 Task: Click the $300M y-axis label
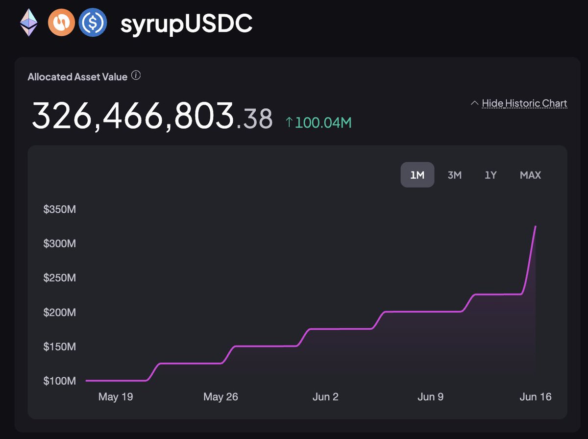[x=59, y=244]
